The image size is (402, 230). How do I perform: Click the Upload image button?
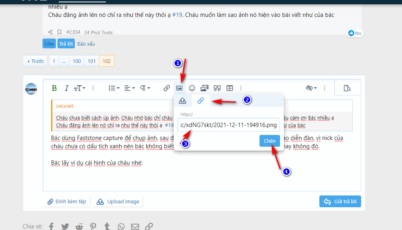click(x=118, y=202)
